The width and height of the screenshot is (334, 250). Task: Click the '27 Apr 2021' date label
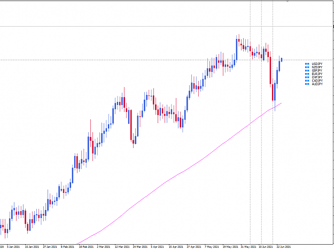[194, 247]
